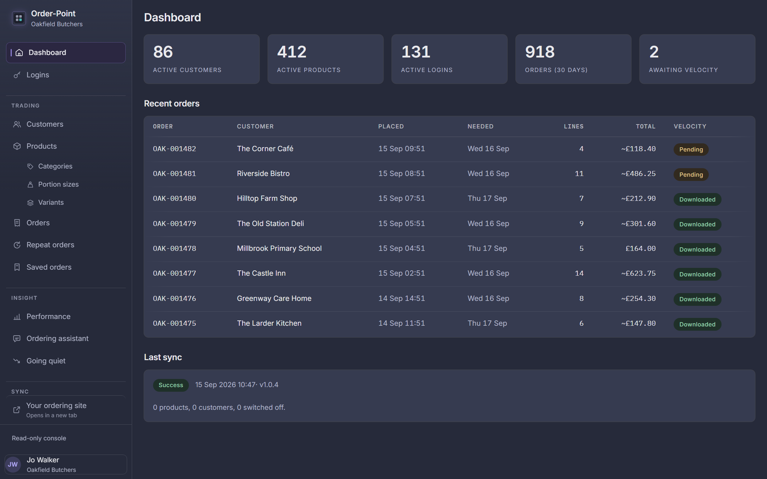
Task: Click the Dashboard home icon
Action: 19,53
